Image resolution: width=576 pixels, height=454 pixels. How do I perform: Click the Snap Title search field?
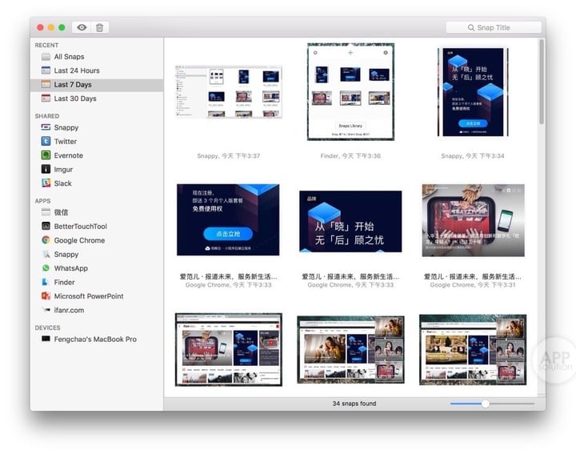click(x=494, y=27)
